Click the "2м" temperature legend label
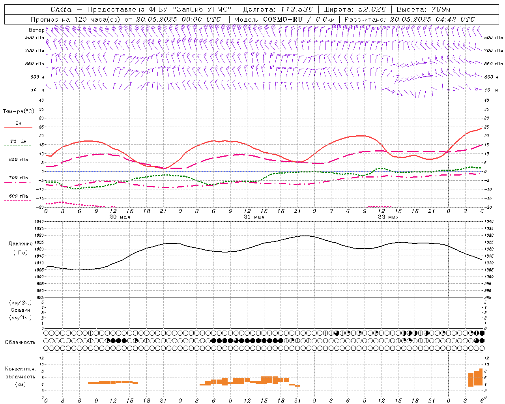 tap(19, 123)
